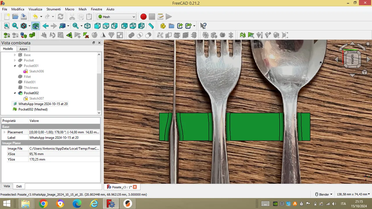Toggle visibility of Pocket002 (Meshed) item
Image resolution: width=372 pixels, height=209 pixels.
coord(33,109)
